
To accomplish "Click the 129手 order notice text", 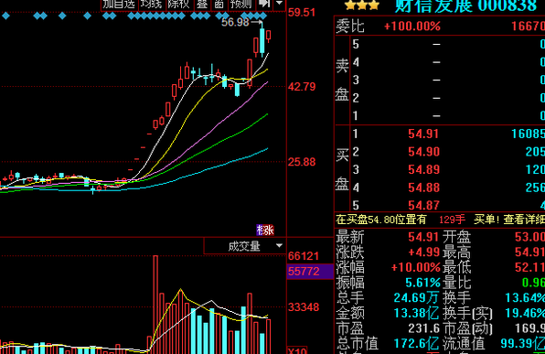I will [452, 220].
